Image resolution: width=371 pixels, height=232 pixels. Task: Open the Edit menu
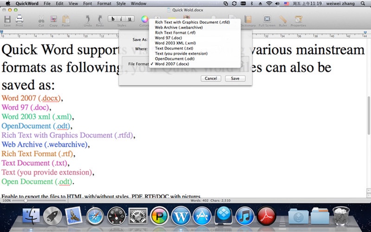coord(59,3)
